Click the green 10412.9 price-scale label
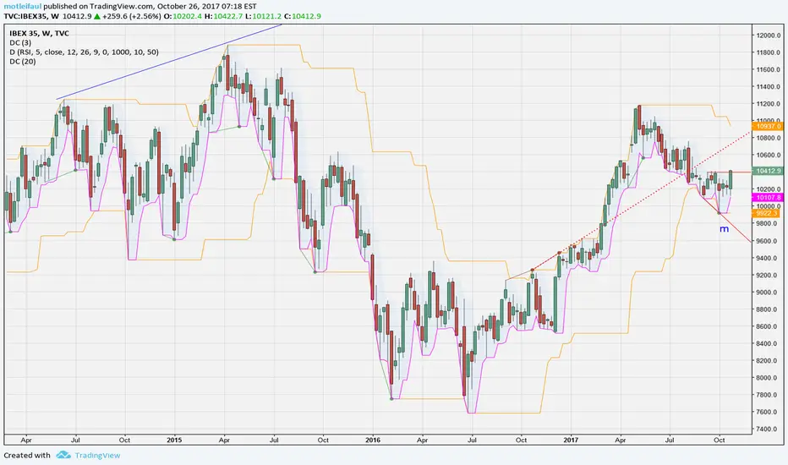 pyautogui.click(x=768, y=171)
